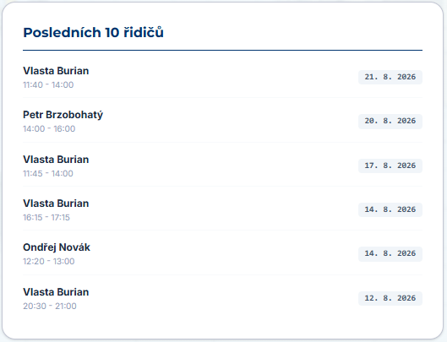Viewport: 447px width, 342px height.
Task: Select Vlasta Burian entry for 12. 8. 2026
Action: [222, 298]
